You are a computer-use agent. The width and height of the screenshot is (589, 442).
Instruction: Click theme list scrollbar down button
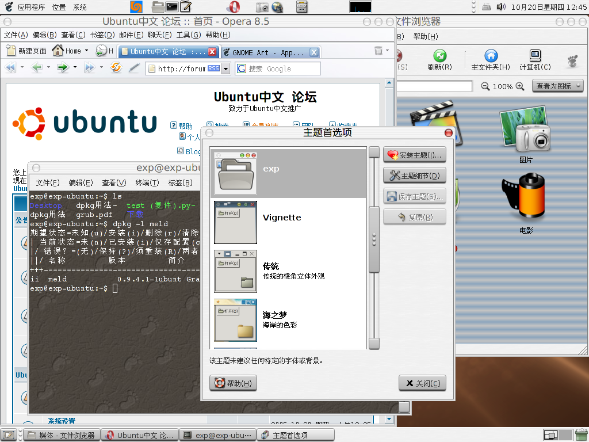(374, 344)
